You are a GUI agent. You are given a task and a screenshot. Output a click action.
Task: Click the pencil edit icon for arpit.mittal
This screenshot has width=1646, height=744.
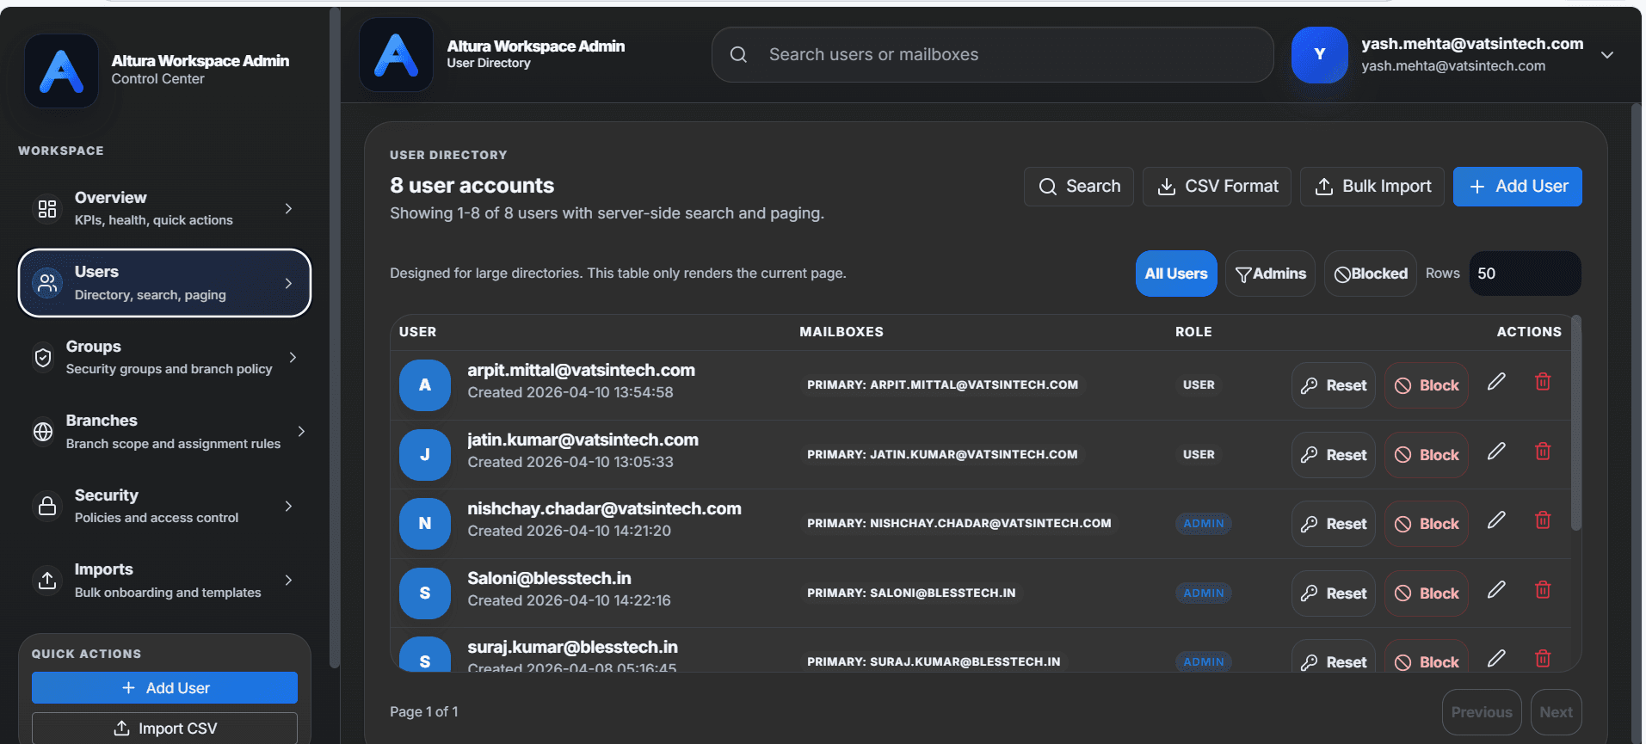1496,382
